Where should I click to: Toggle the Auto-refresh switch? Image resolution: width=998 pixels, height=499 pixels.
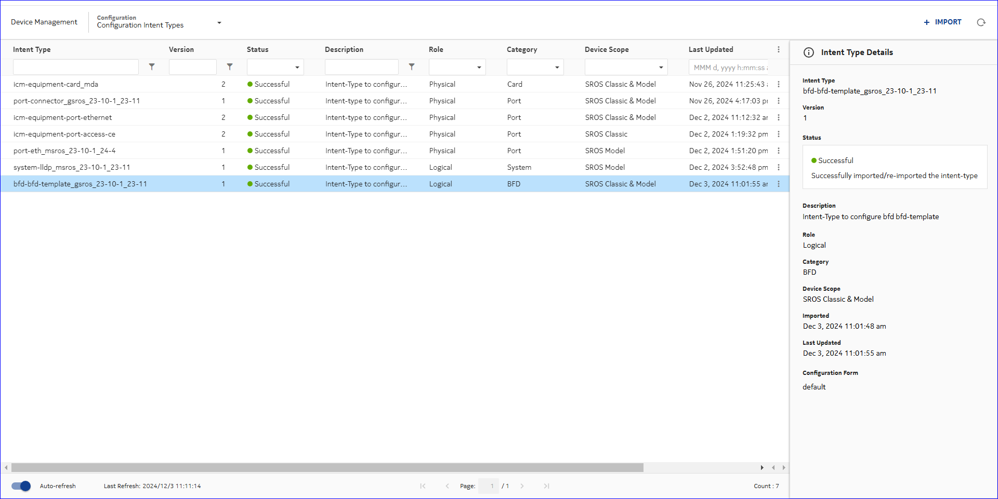point(21,486)
